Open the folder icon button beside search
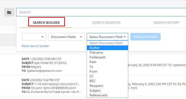 9,12
